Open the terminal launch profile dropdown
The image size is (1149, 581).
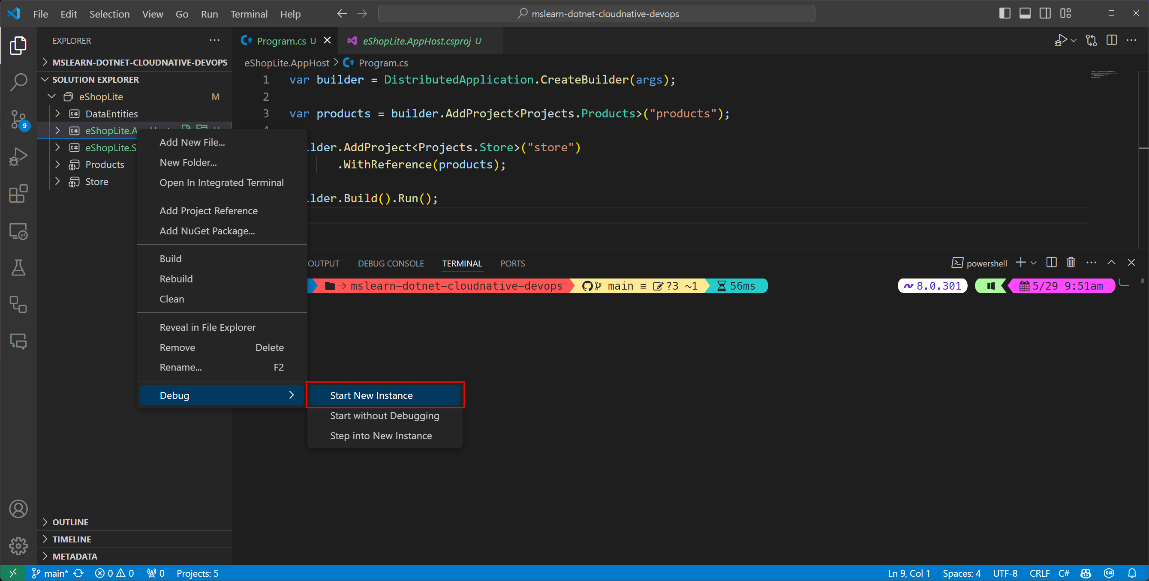(x=1034, y=263)
